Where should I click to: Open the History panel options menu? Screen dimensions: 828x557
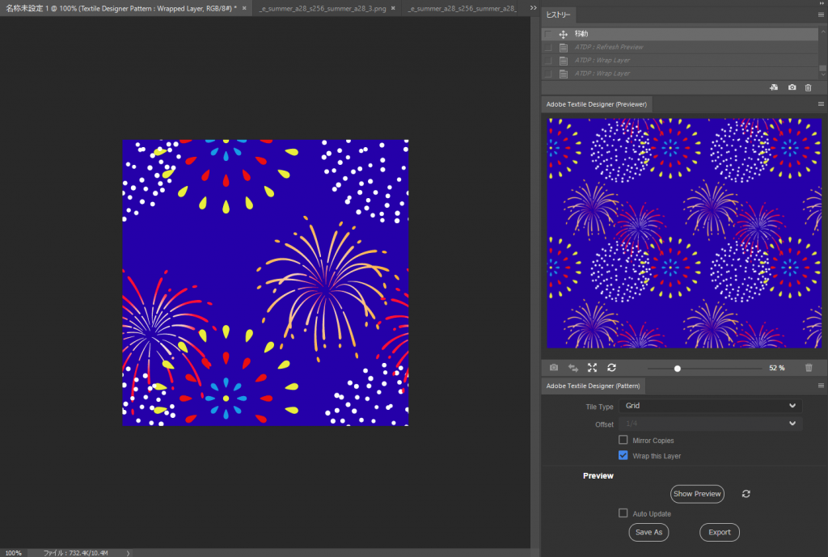(821, 15)
